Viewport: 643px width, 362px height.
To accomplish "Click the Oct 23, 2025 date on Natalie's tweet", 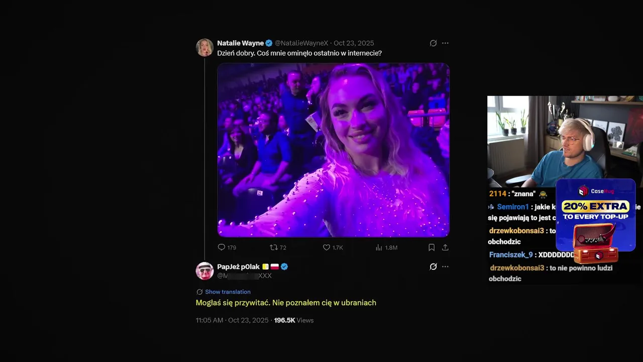I will point(354,43).
